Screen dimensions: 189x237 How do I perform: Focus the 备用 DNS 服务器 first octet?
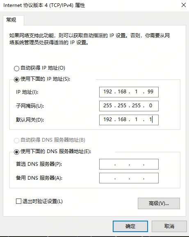107,178
